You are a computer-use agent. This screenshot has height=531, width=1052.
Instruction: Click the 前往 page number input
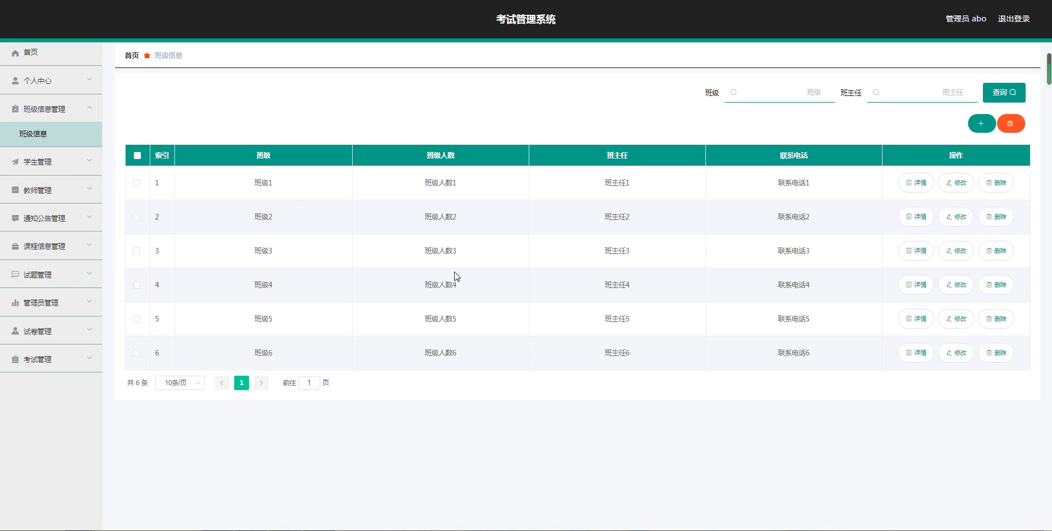click(x=309, y=383)
